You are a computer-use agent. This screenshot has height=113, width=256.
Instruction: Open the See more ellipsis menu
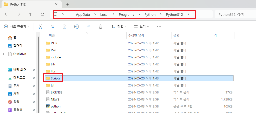[159, 27]
